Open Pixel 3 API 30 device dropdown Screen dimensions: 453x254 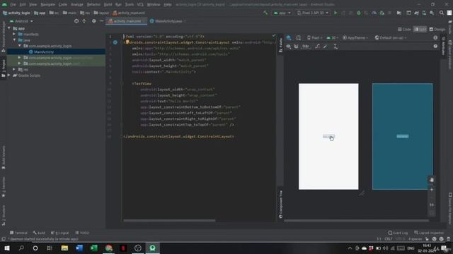pos(313,13)
